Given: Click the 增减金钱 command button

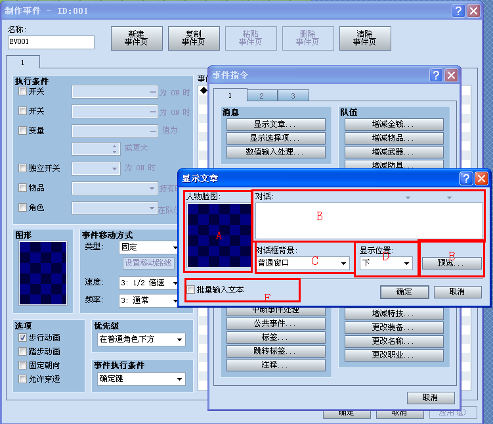Looking at the screenshot, I should coord(394,124).
